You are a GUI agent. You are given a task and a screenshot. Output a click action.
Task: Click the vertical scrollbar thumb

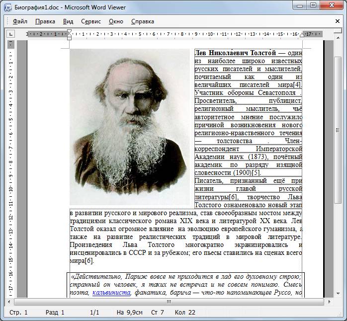[x=338, y=130]
